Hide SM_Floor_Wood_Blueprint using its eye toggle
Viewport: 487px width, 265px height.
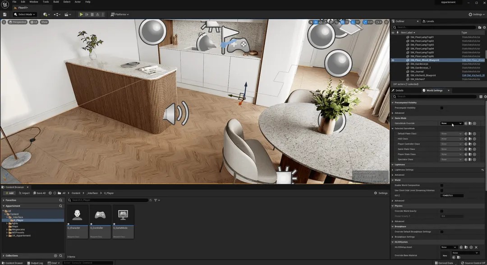point(393,60)
